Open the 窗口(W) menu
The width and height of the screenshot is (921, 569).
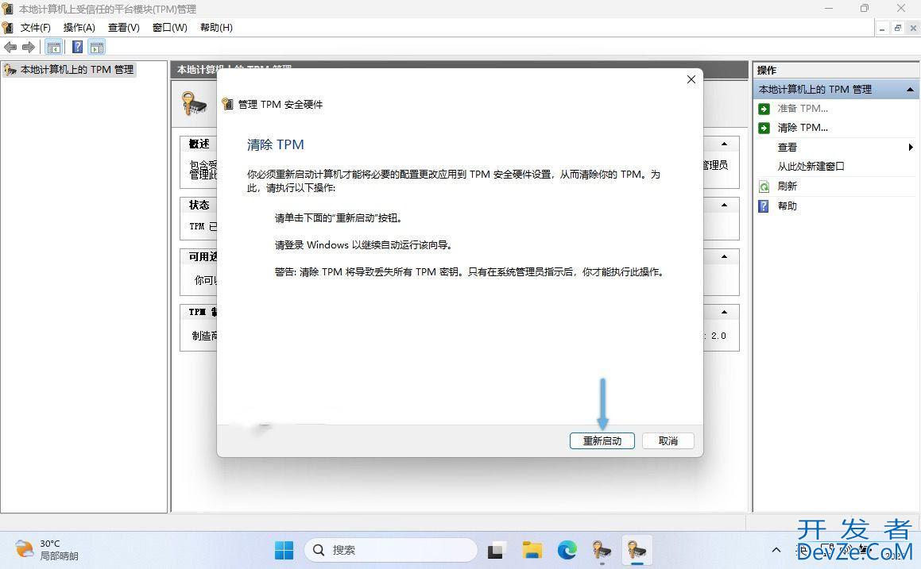170,28
